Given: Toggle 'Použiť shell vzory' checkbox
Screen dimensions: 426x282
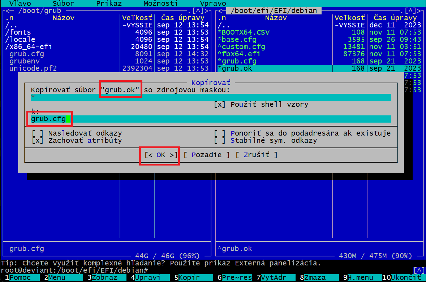Looking at the screenshot, I should click(220, 105).
